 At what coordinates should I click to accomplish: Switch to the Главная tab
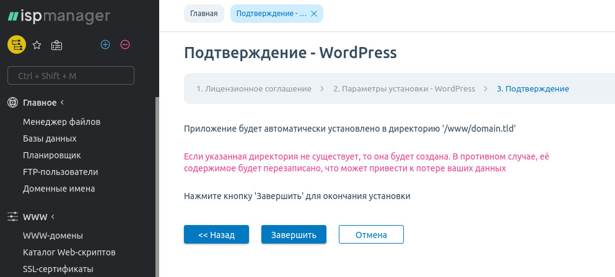[x=203, y=14]
